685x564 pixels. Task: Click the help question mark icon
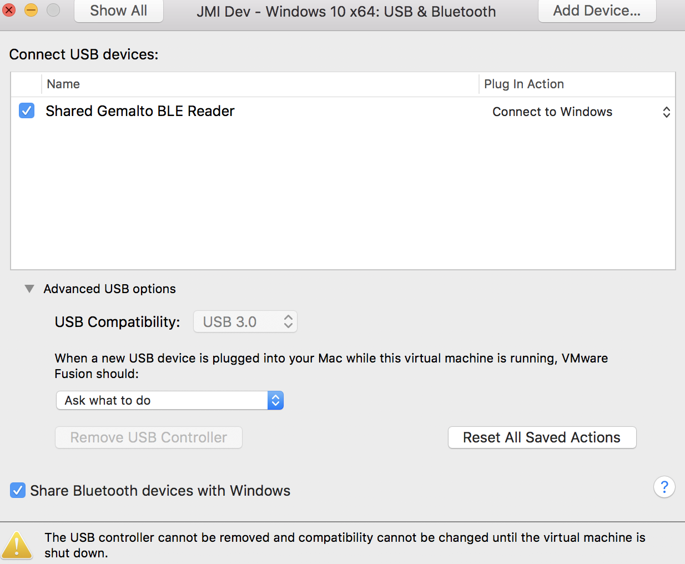664,487
